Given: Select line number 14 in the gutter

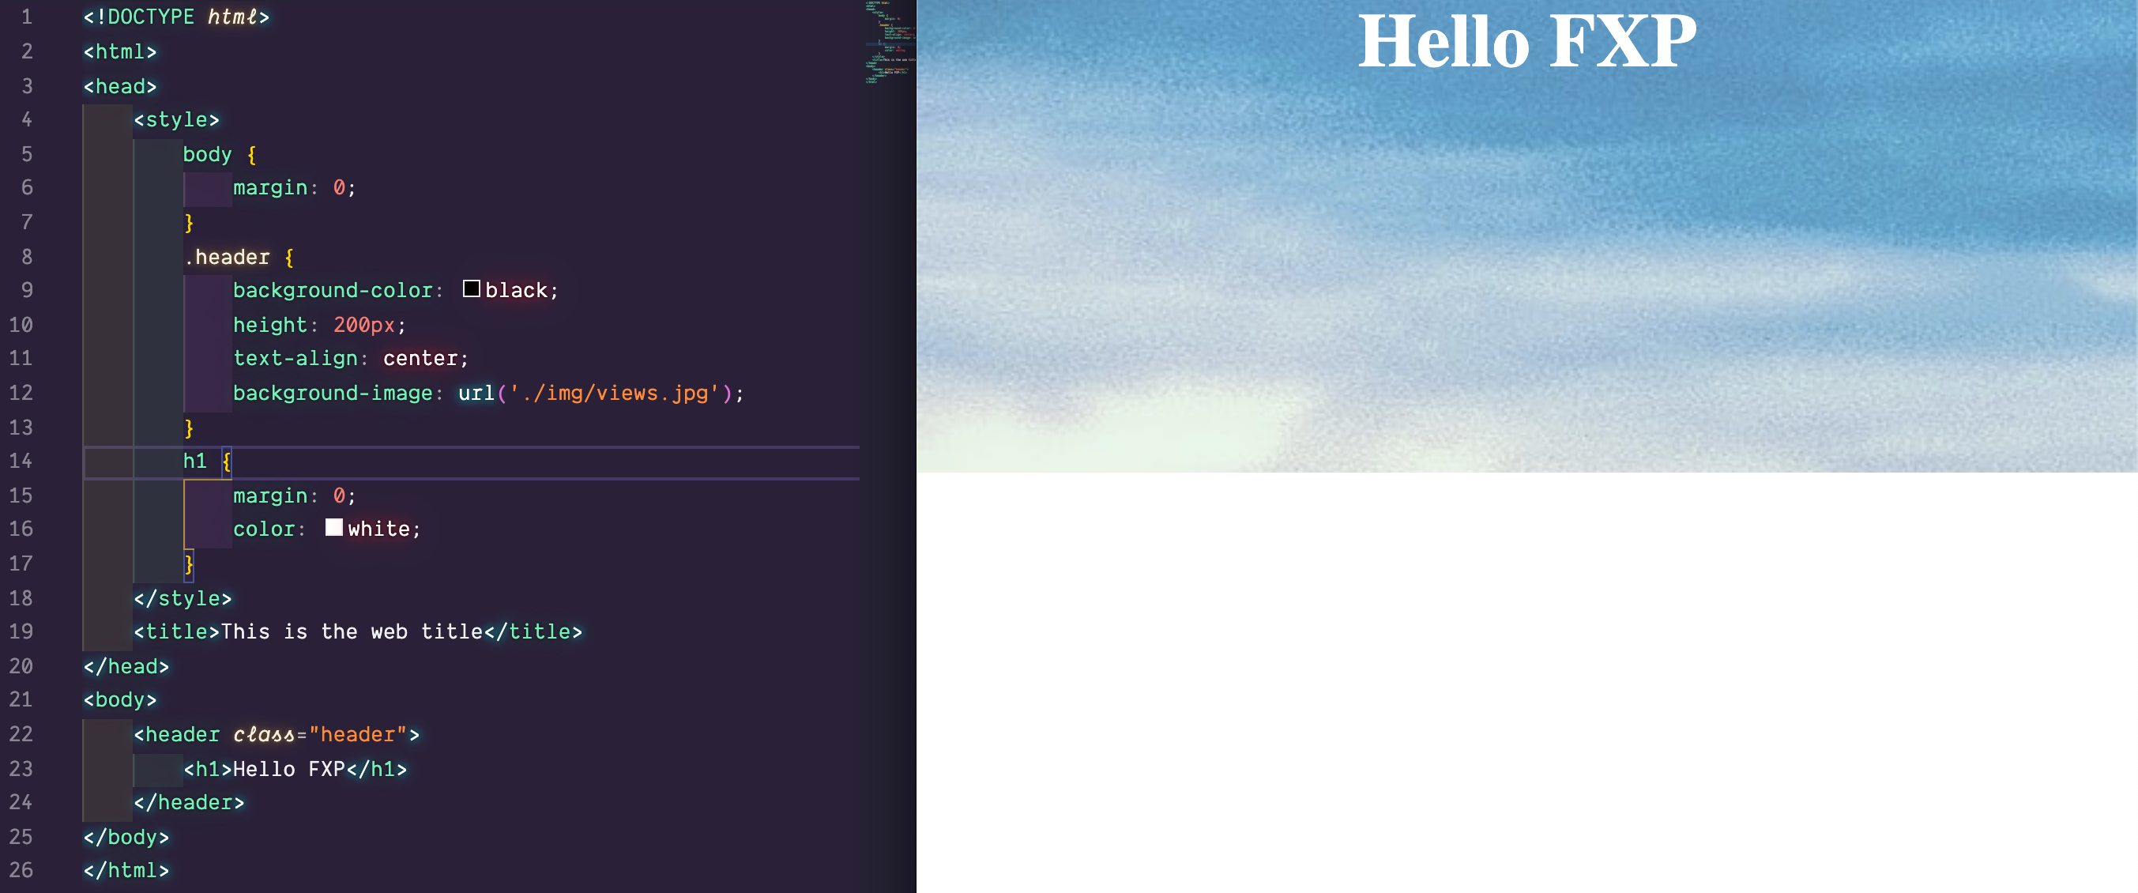Looking at the screenshot, I should (x=22, y=462).
